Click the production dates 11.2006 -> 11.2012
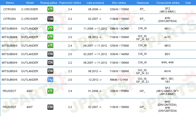 (x=95, y=29)
